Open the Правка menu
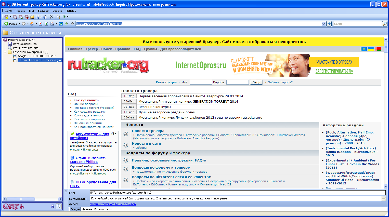Screen dimensions: 389x217 pos(20,11)
